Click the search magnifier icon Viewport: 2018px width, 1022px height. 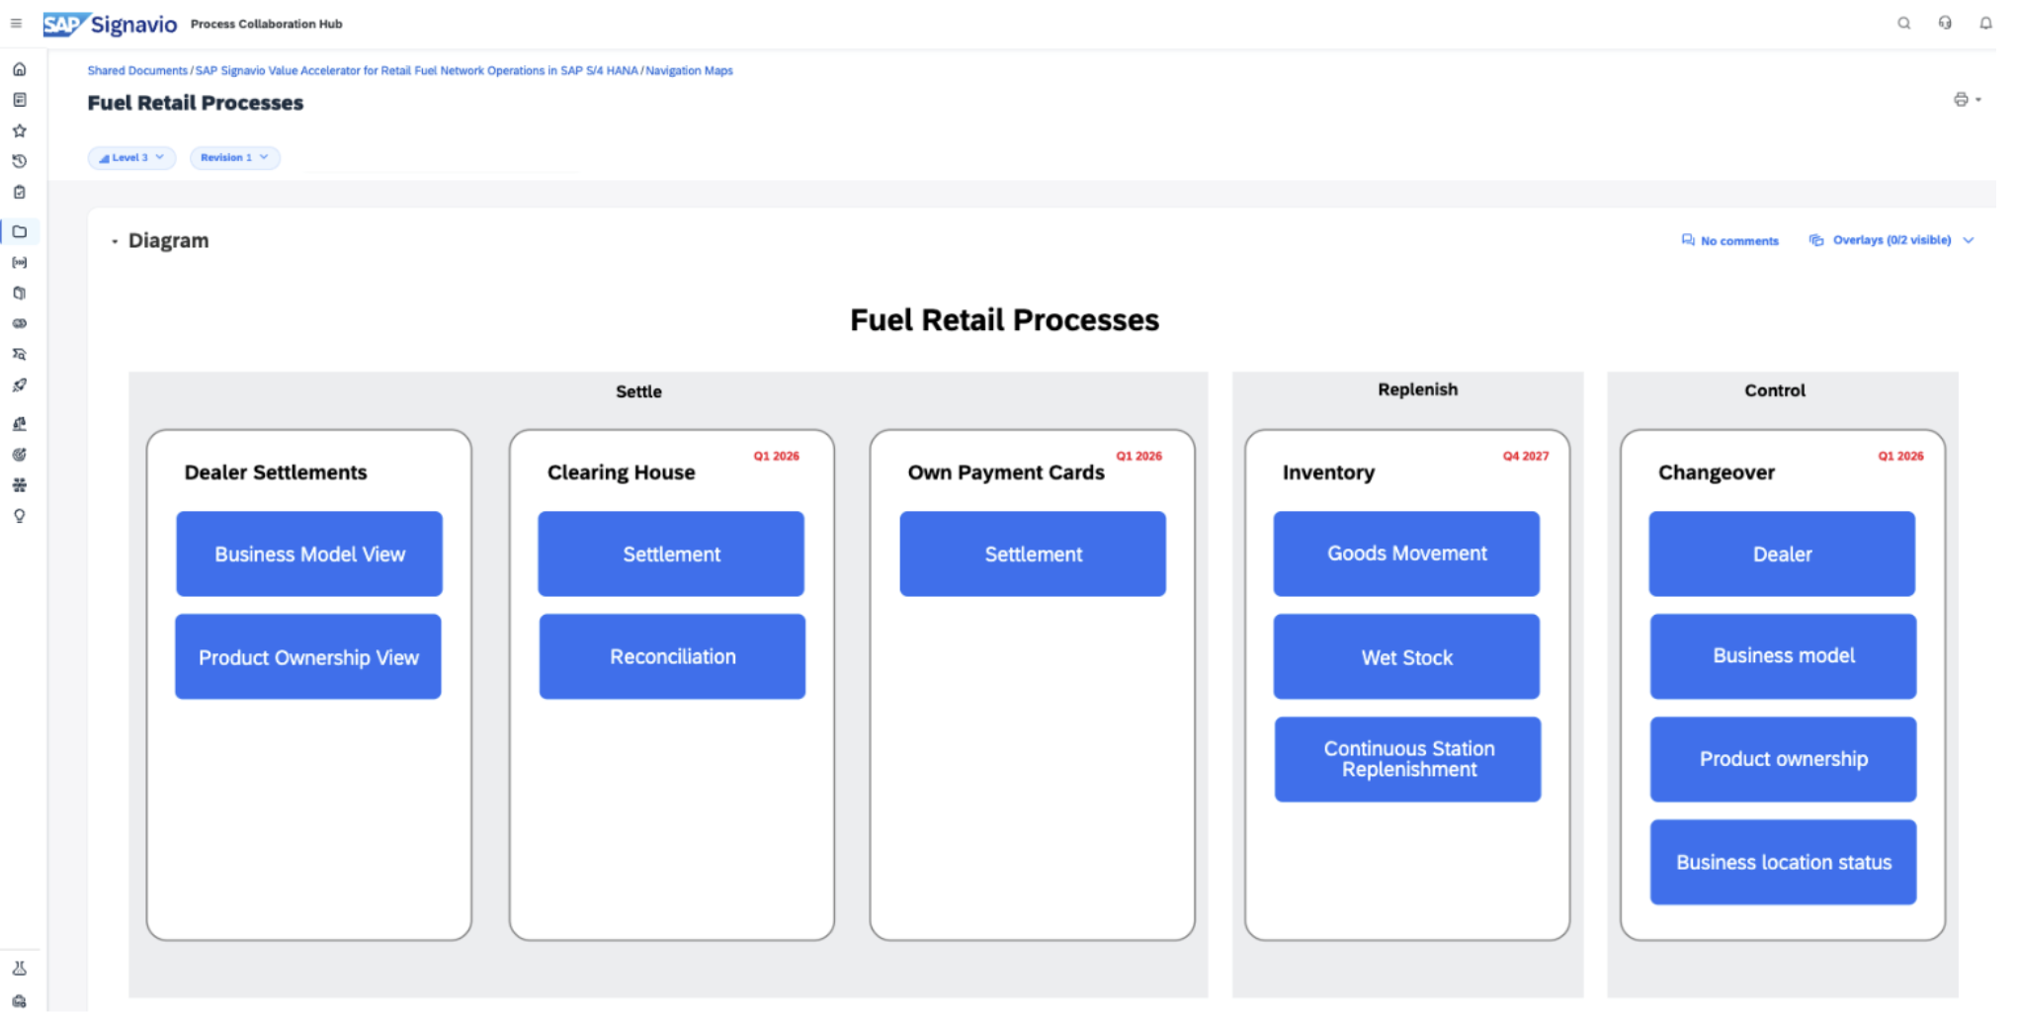(x=1903, y=24)
